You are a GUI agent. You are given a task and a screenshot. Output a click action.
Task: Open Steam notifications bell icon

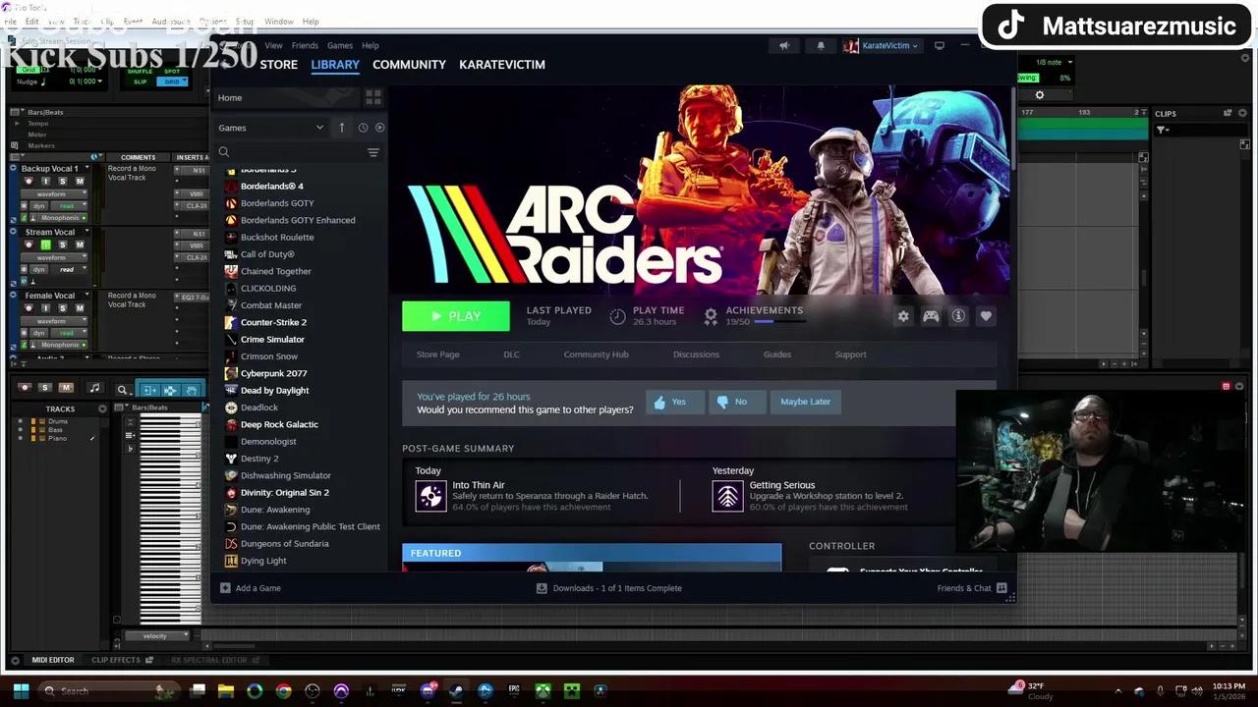tap(821, 45)
